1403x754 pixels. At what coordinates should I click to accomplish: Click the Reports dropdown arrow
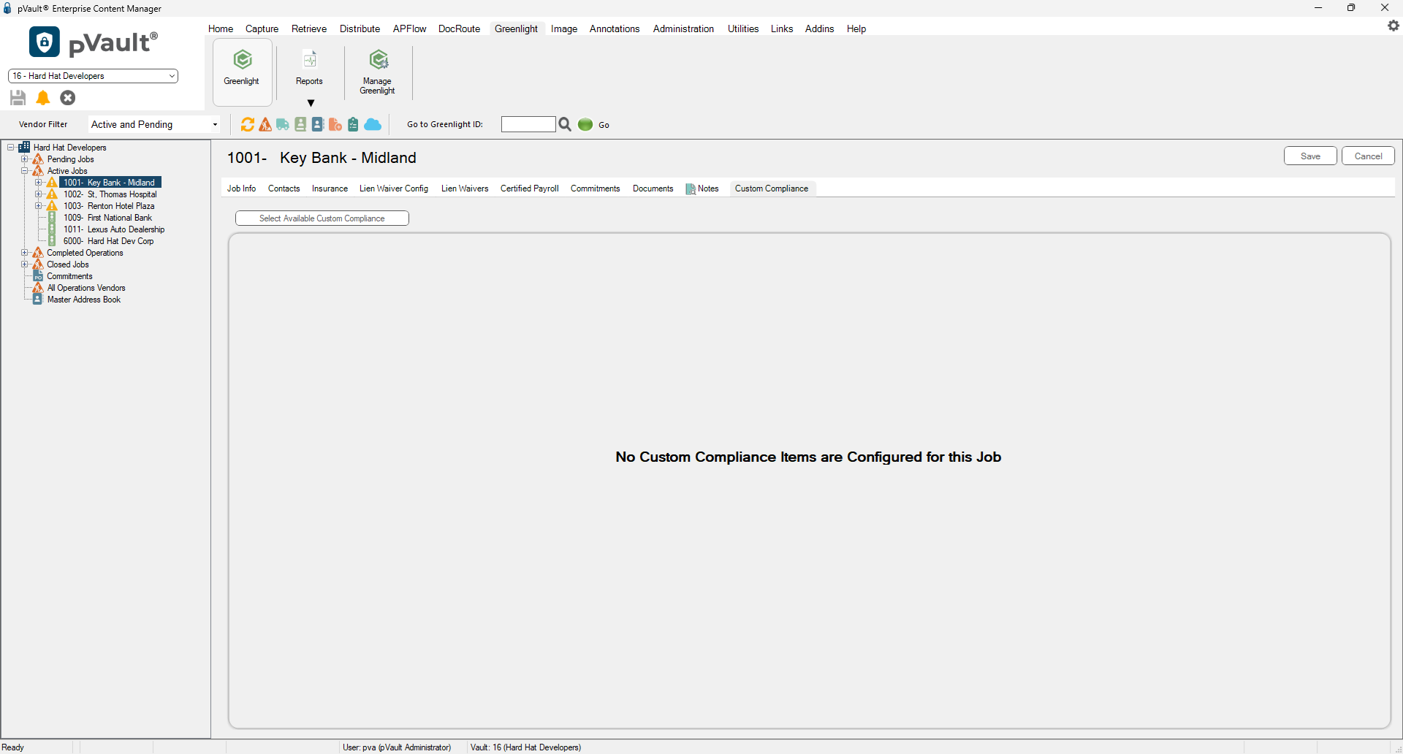pyautogui.click(x=311, y=103)
